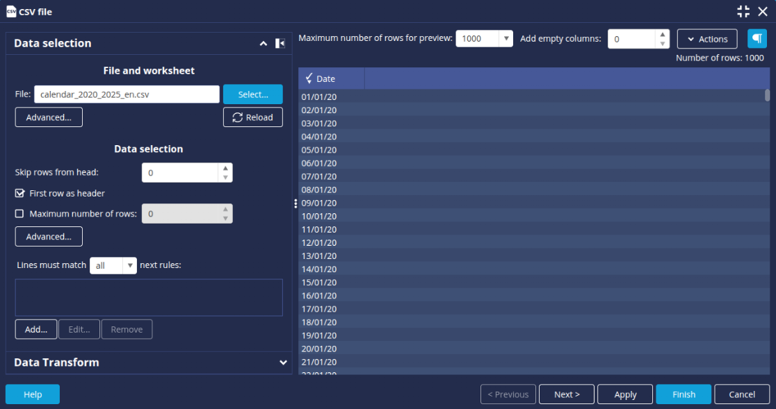Decrease the Add empty columns value
The width and height of the screenshot is (776, 409).
click(663, 44)
